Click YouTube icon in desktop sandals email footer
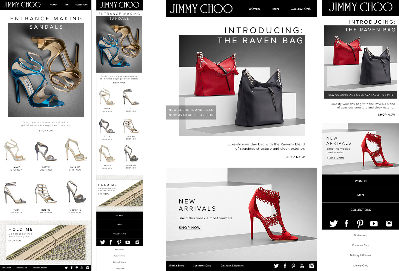This screenshot has width=399, height=271. pos(82,268)
